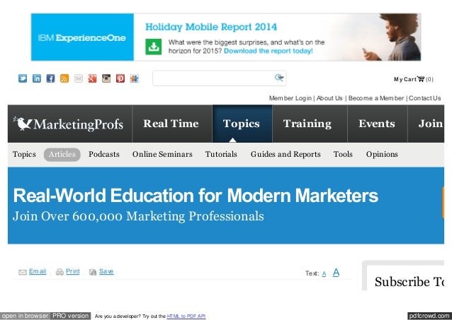Open the RSS feed icon
452x320 pixels.
tap(64, 78)
